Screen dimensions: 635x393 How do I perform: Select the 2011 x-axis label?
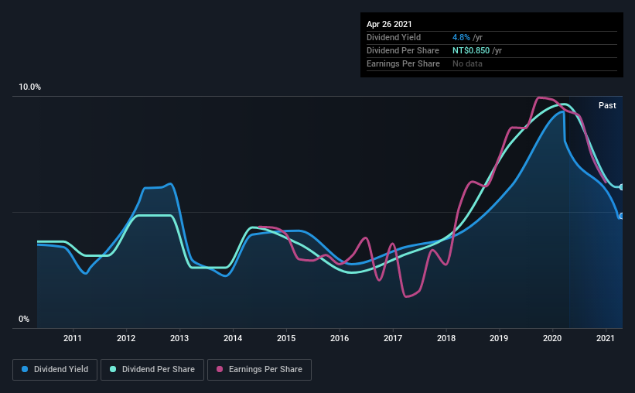73,338
